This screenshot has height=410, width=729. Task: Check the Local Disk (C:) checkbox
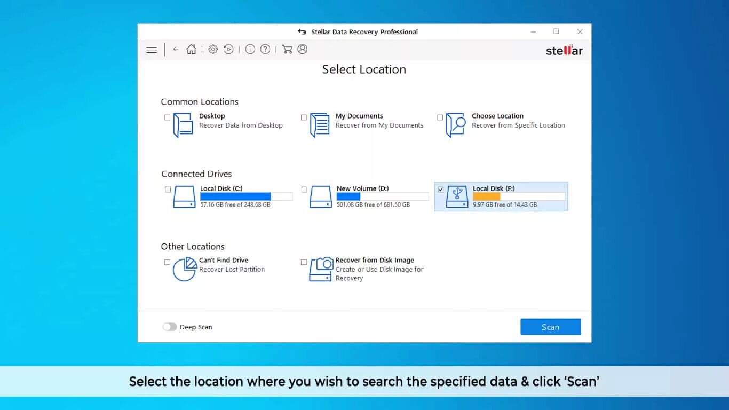[x=168, y=190]
